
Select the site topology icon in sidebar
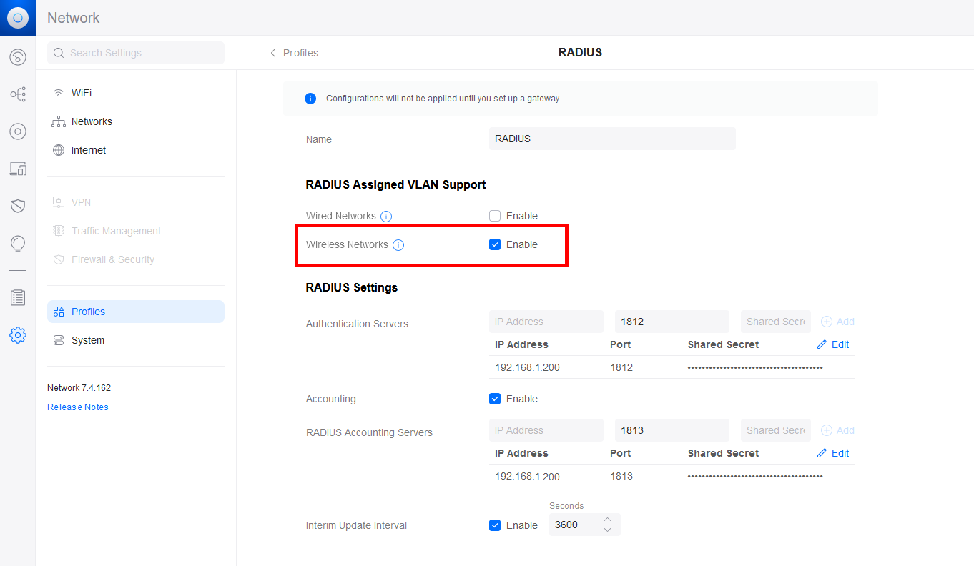(x=17, y=94)
